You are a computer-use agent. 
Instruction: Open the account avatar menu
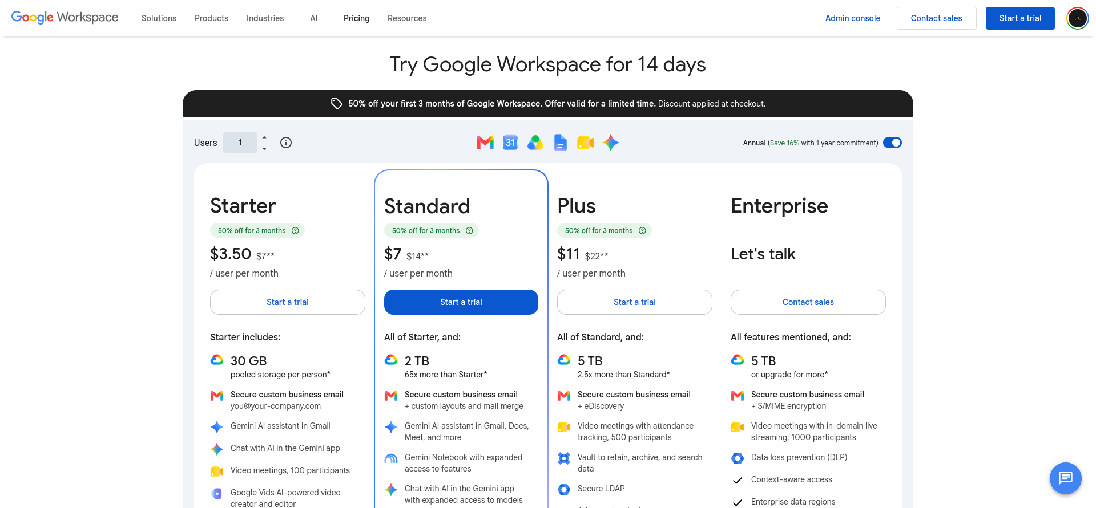click(1077, 18)
